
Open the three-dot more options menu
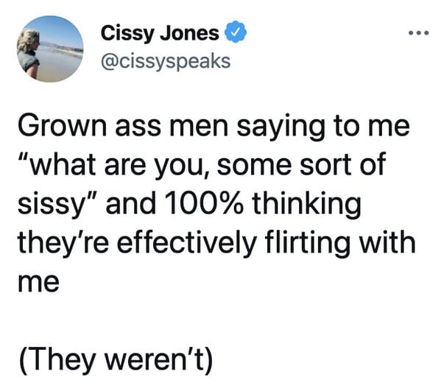419,33
